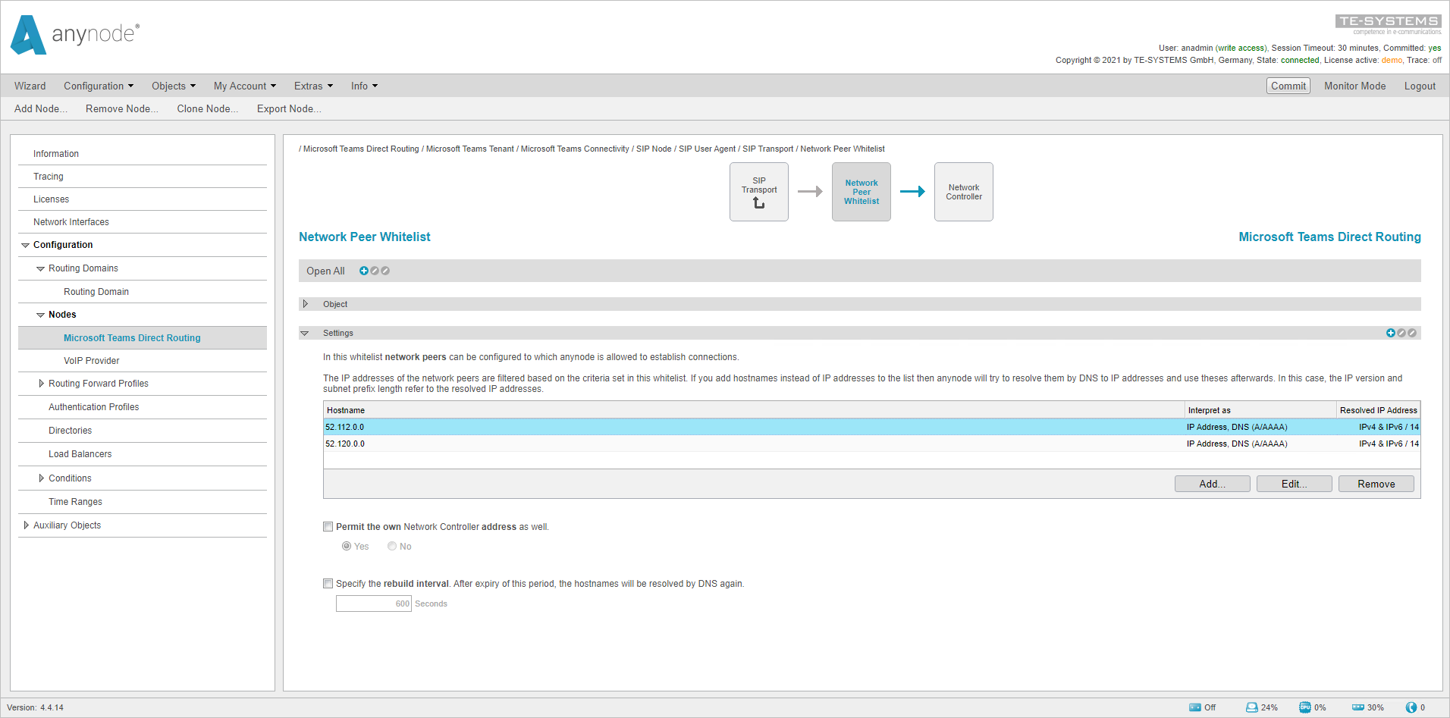The height and width of the screenshot is (718, 1450).
Task: Click the middle gray icon in Settings header
Action: pos(1401,333)
